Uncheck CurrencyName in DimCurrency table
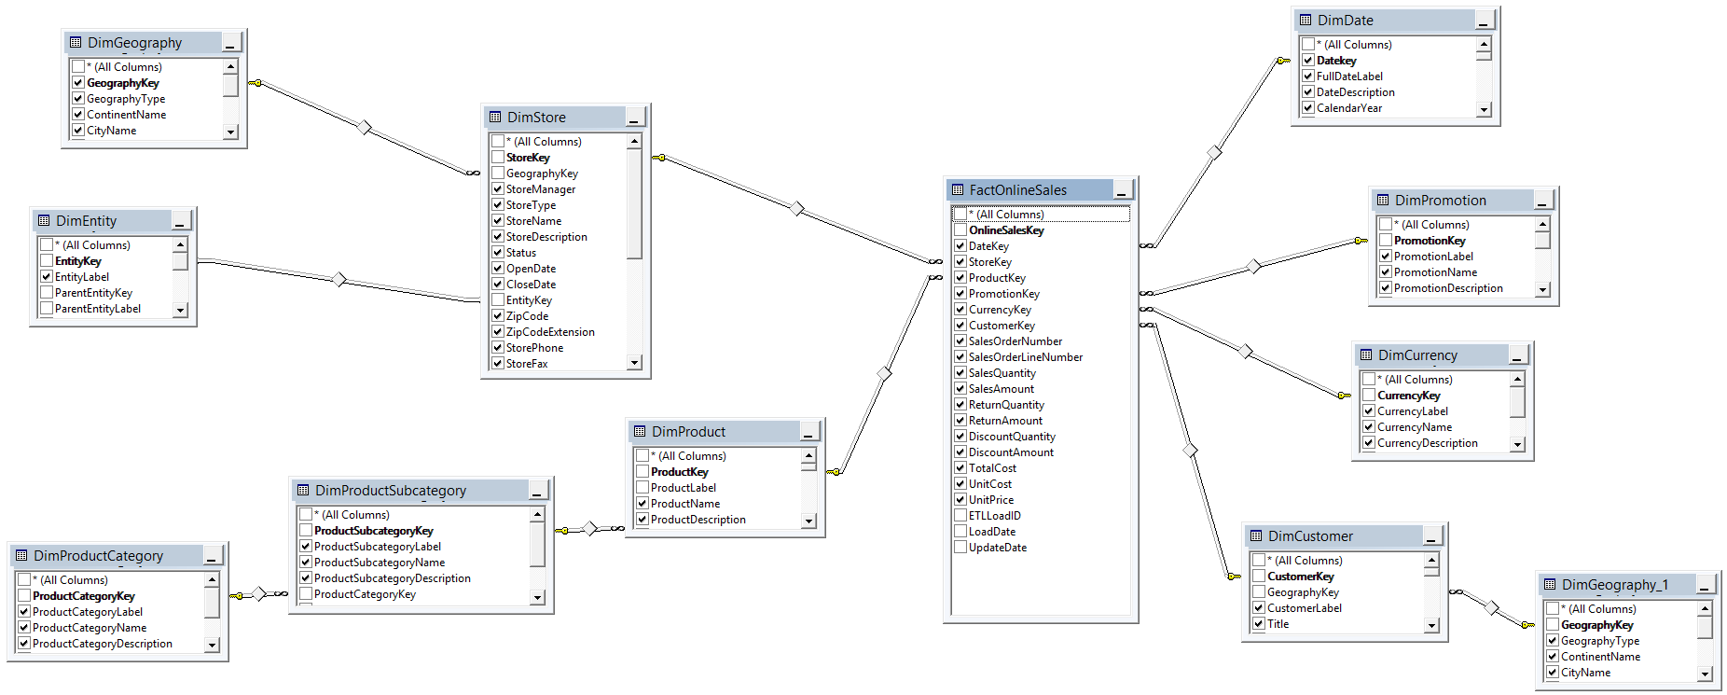The height and width of the screenshot is (695, 1727). click(1369, 426)
